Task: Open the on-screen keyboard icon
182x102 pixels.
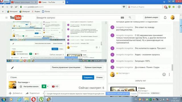Action: tap(122, 18)
